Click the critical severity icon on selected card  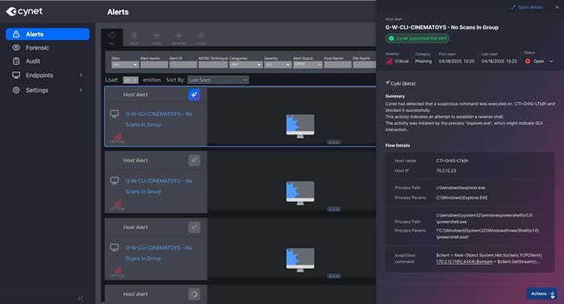click(x=118, y=138)
